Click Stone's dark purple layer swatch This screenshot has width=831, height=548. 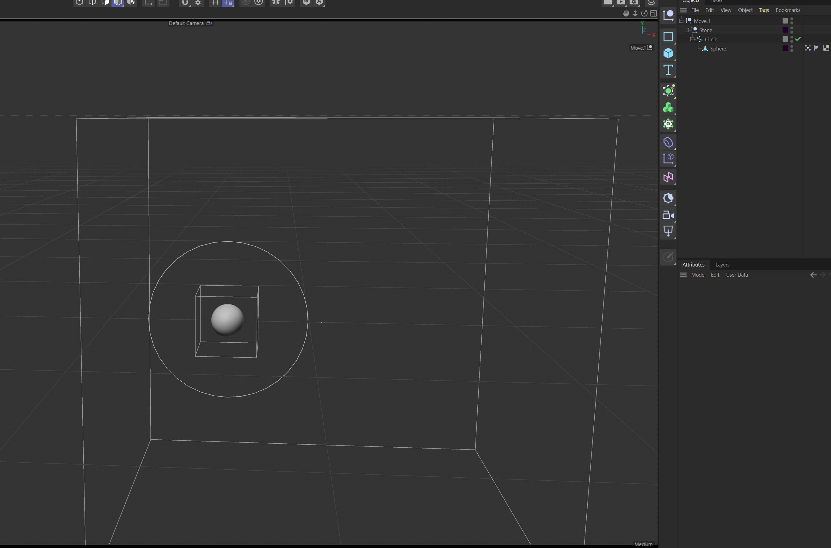point(785,30)
